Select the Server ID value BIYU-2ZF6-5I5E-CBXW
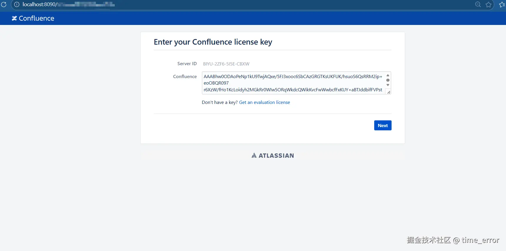The width and height of the screenshot is (506, 251). (226, 64)
